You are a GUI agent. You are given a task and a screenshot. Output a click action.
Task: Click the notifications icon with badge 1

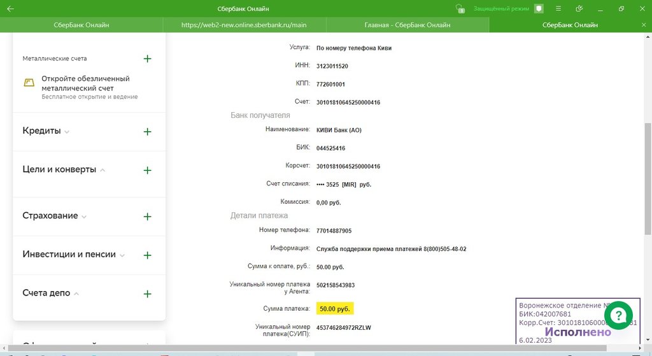pos(460,9)
